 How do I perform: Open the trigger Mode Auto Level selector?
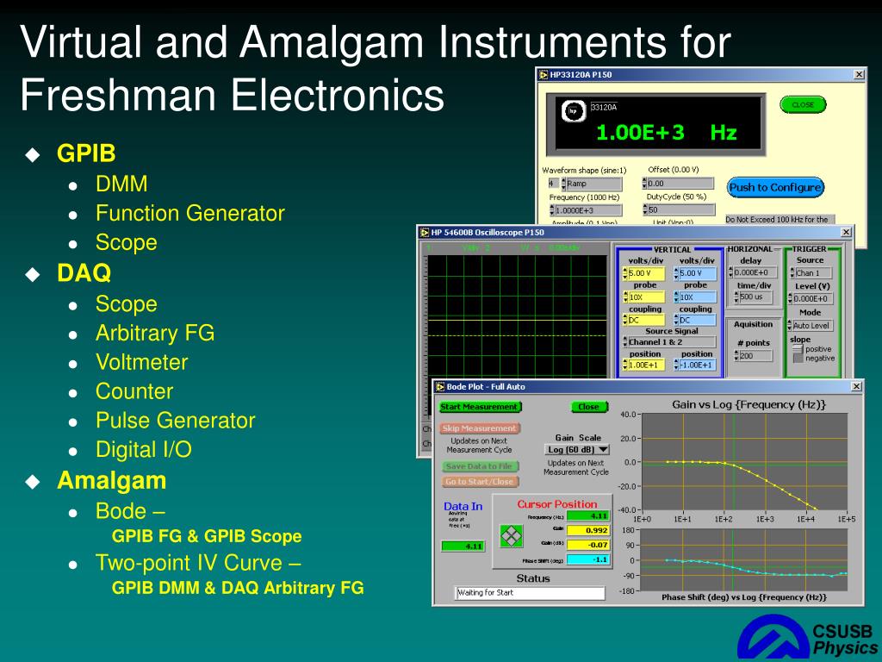[x=811, y=325]
